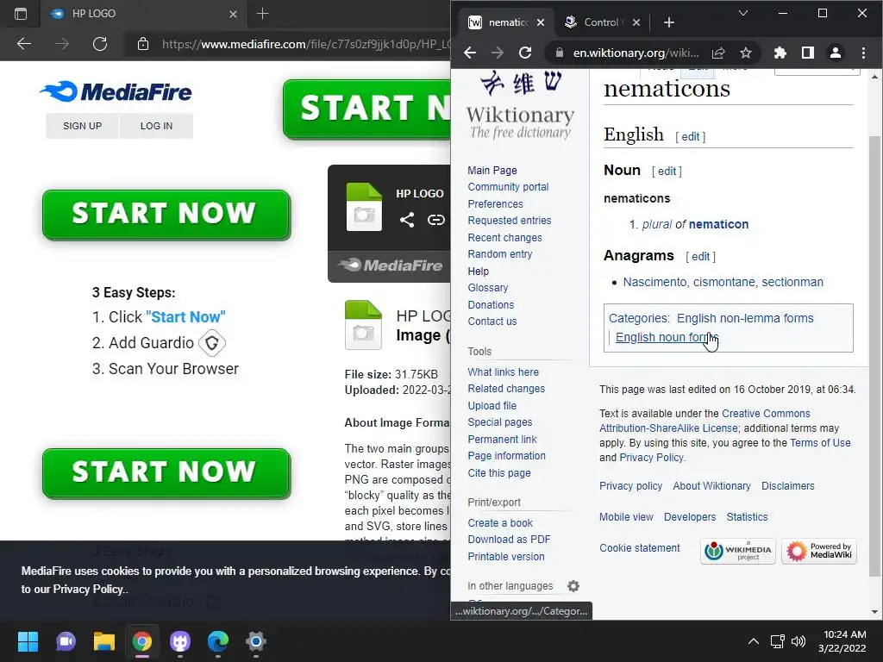The height and width of the screenshot is (662, 883).
Task: Open Glossary sidebar link
Action: pos(488,288)
